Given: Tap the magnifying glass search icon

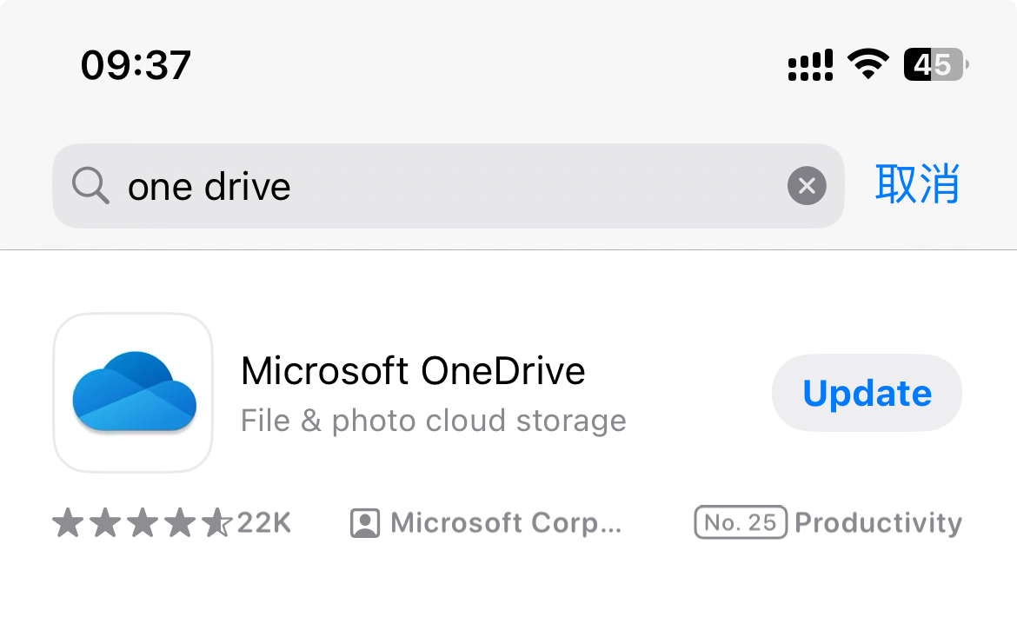Looking at the screenshot, I should 90,185.
